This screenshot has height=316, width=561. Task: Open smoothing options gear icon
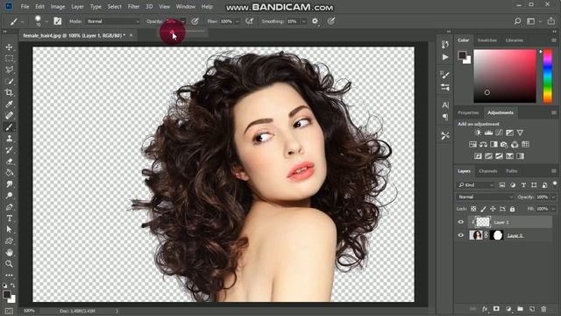315,21
